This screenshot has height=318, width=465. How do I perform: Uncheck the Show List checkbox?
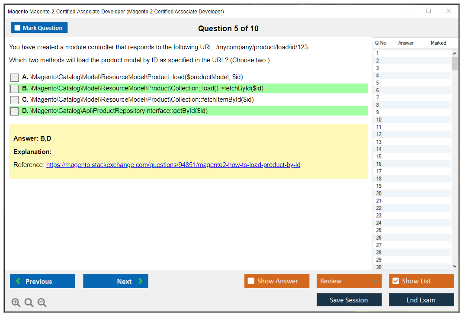coord(395,281)
